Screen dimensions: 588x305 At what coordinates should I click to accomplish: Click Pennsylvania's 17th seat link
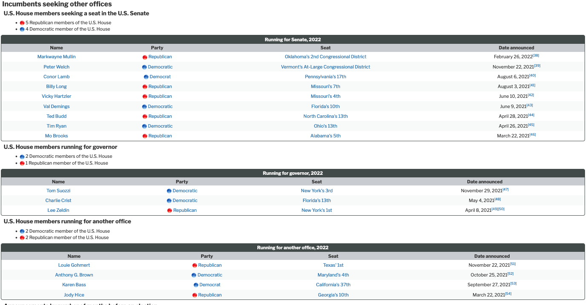[x=326, y=77]
